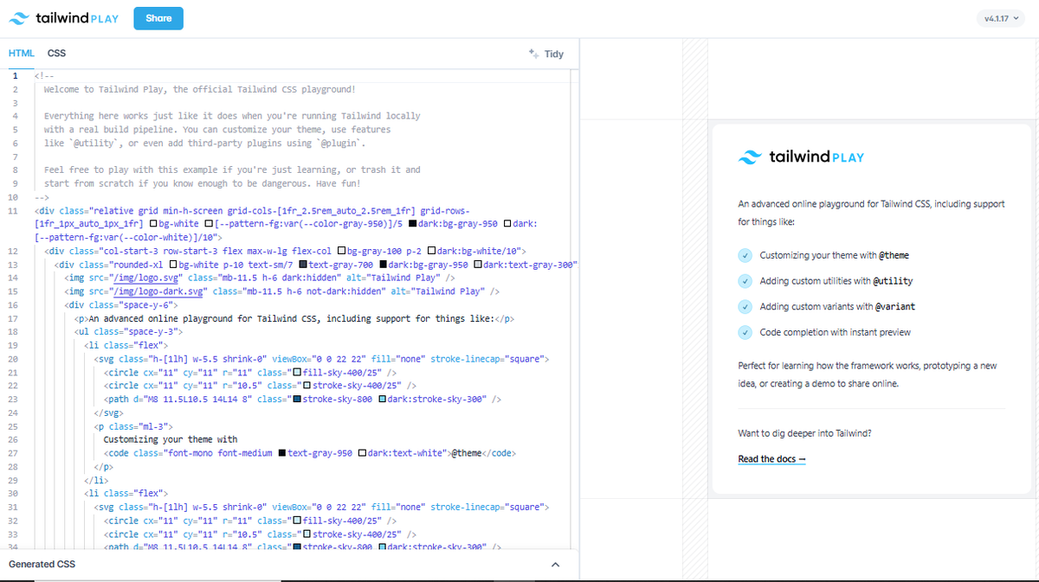Open the v4.1.17 version dropdown
This screenshot has width=1039, height=582.
coord(1002,18)
